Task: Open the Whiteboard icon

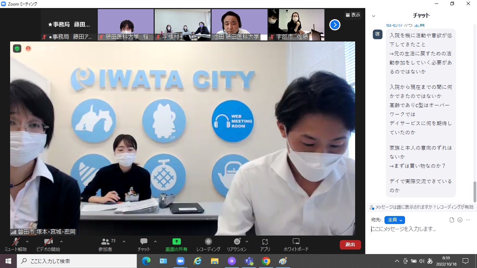Action: tap(296, 241)
